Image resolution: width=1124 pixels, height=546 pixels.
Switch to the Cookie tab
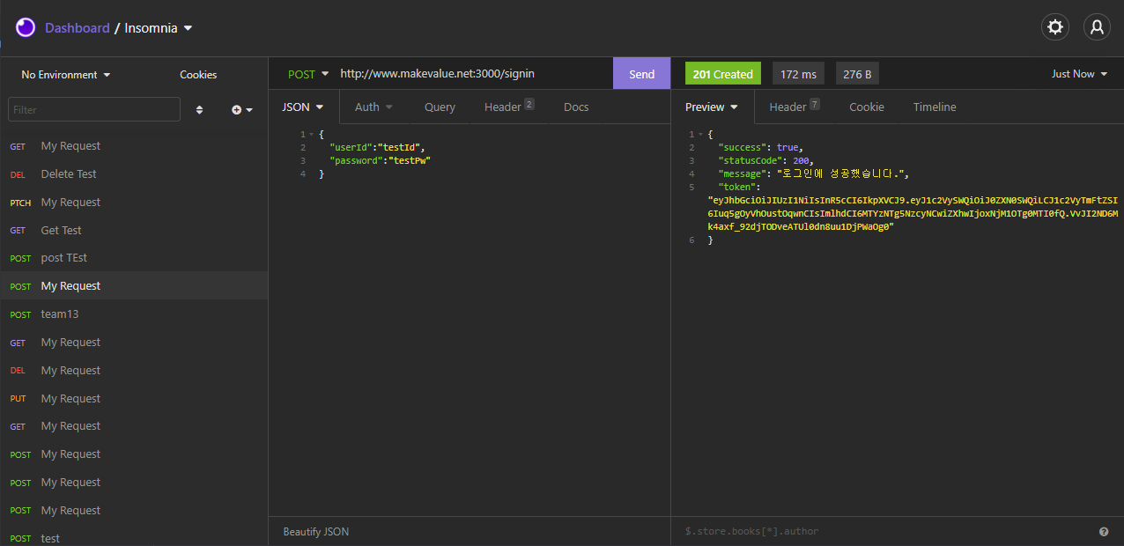[x=867, y=107]
